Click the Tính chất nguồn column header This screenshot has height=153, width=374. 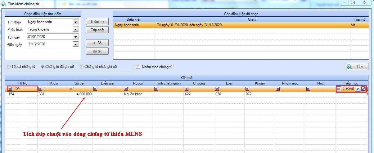168,83
